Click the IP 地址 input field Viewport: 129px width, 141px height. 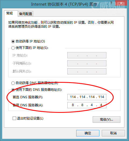(87, 55)
